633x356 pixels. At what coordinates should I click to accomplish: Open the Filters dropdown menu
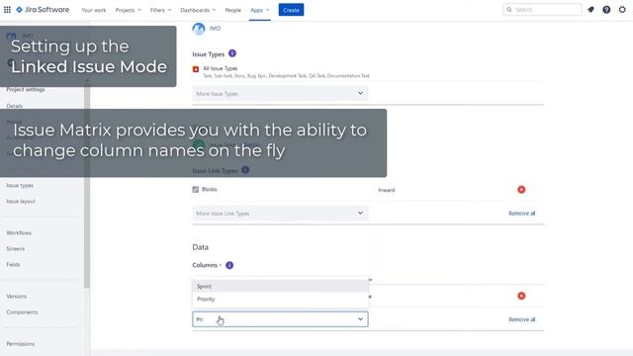click(x=160, y=10)
